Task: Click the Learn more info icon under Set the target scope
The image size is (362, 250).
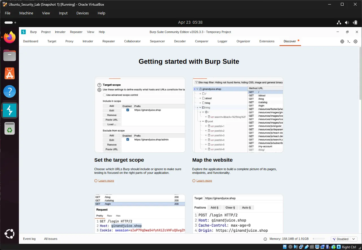Action: click(96, 180)
